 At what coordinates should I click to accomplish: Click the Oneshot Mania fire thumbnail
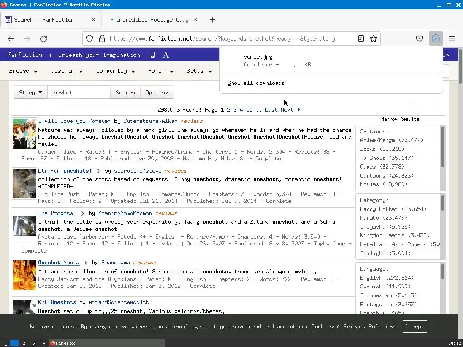pyautogui.click(x=24, y=275)
